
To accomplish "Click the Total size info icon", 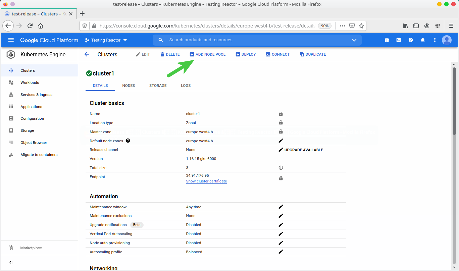I will [281, 168].
